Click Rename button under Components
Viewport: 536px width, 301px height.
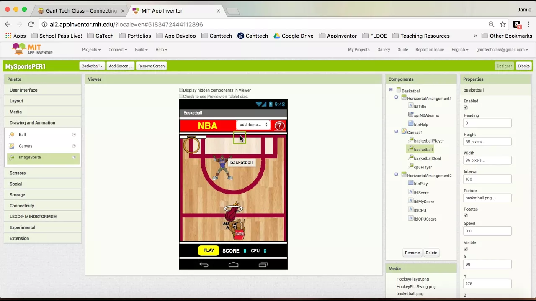click(412, 253)
